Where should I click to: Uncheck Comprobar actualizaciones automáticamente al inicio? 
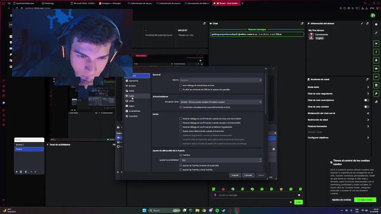pyautogui.click(x=181, y=107)
